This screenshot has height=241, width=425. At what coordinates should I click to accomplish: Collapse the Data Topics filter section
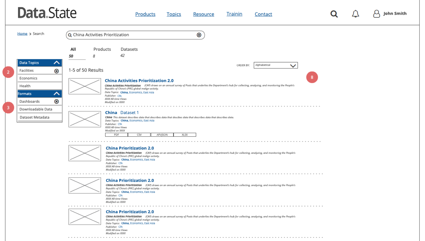pos(57,63)
